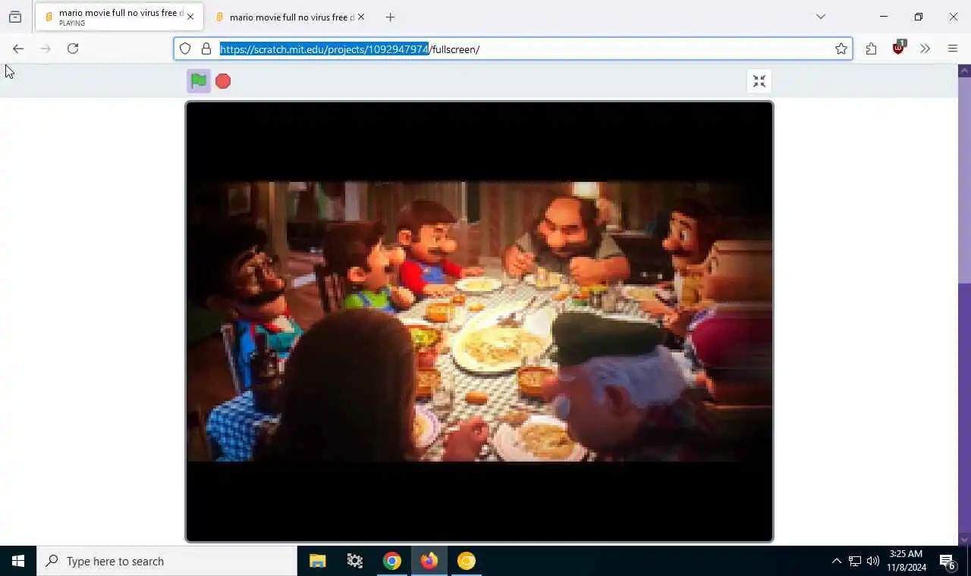This screenshot has width=971, height=576.
Task: Exit fullscreen mode using the collapse icon
Action: pyautogui.click(x=759, y=81)
